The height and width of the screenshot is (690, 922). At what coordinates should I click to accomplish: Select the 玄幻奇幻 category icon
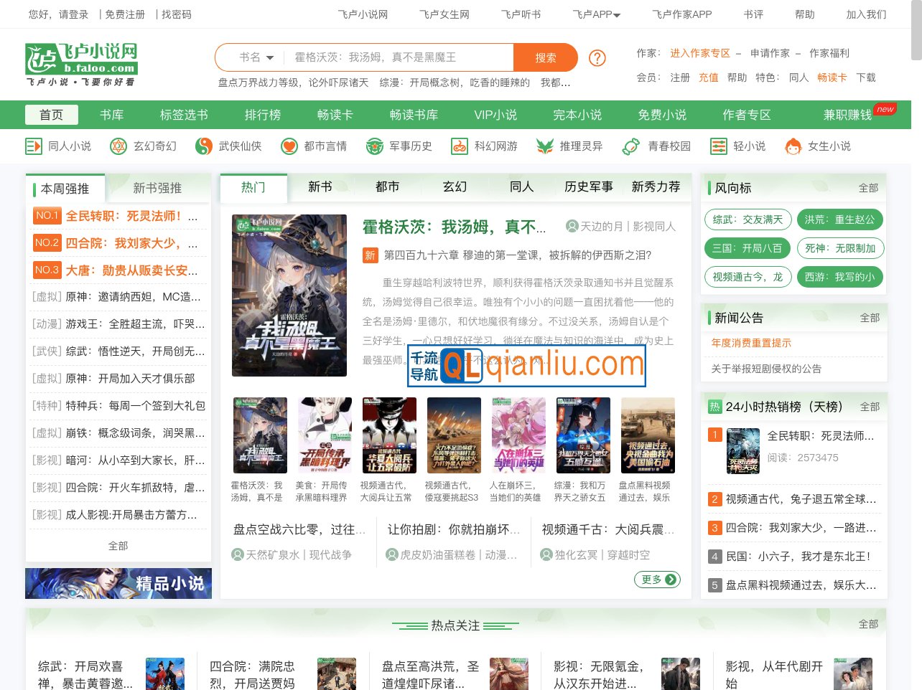coord(118,146)
